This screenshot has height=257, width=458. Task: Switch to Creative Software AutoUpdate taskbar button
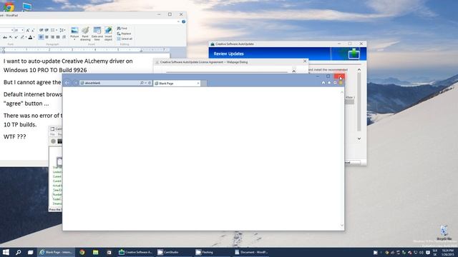135,252
